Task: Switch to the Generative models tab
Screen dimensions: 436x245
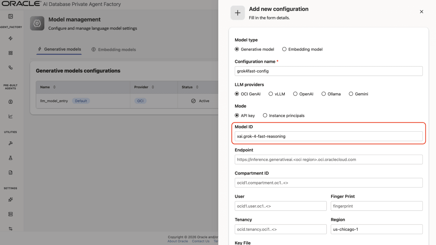Action: click(x=59, y=49)
